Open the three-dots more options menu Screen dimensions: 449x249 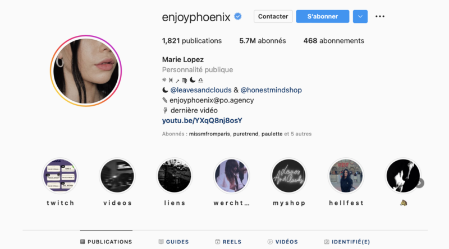380,16
